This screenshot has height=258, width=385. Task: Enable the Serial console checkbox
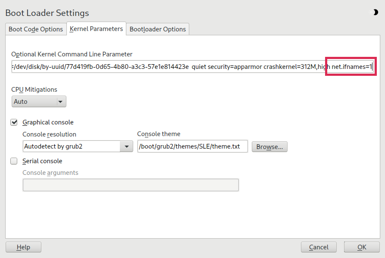coord(14,161)
